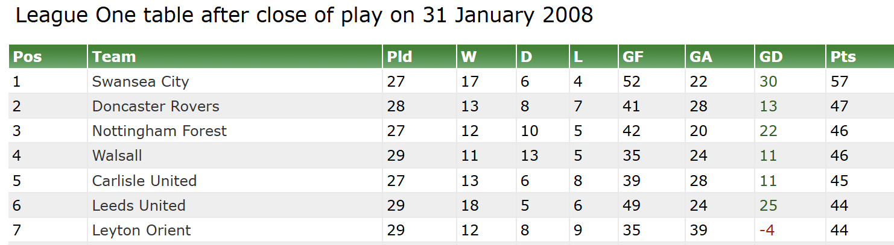894x245 pixels.
Task: Click the Walsall team name
Action: [117, 156]
